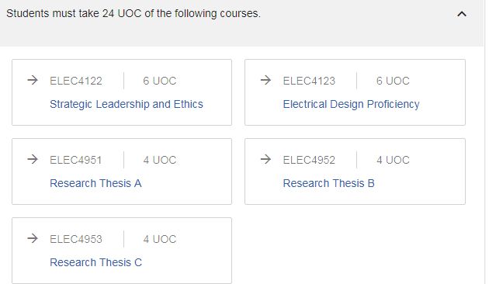Click the Students must take 24 UOC header

click(x=134, y=13)
